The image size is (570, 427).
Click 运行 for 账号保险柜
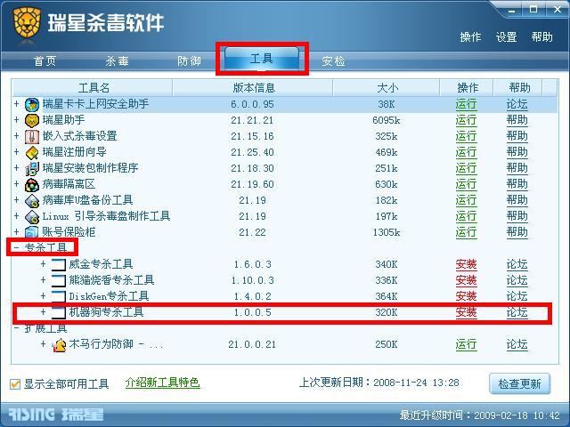[x=466, y=232]
